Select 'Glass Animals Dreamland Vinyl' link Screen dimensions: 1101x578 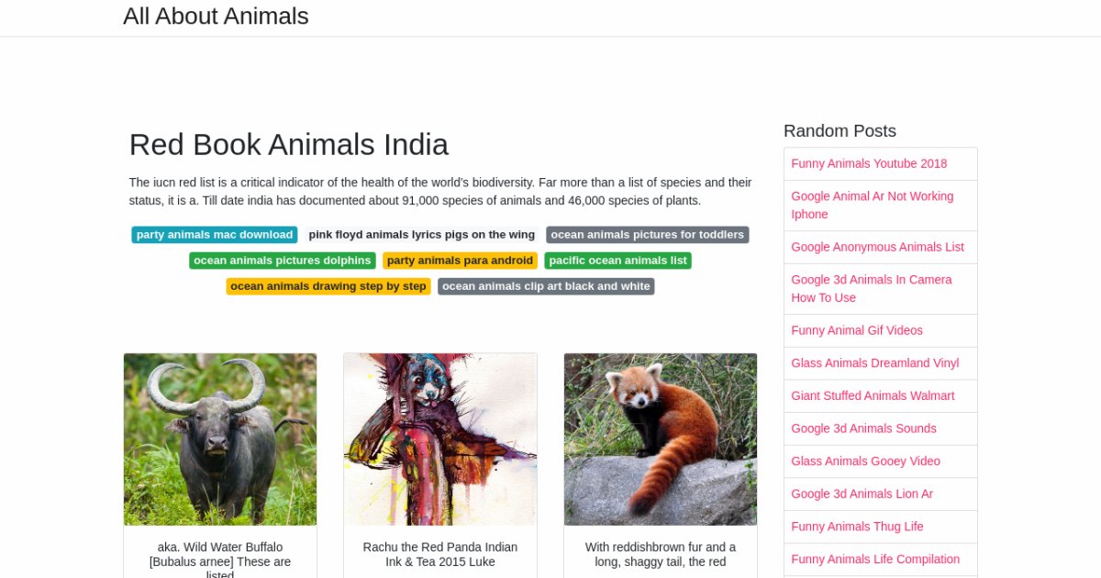tap(874, 363)
